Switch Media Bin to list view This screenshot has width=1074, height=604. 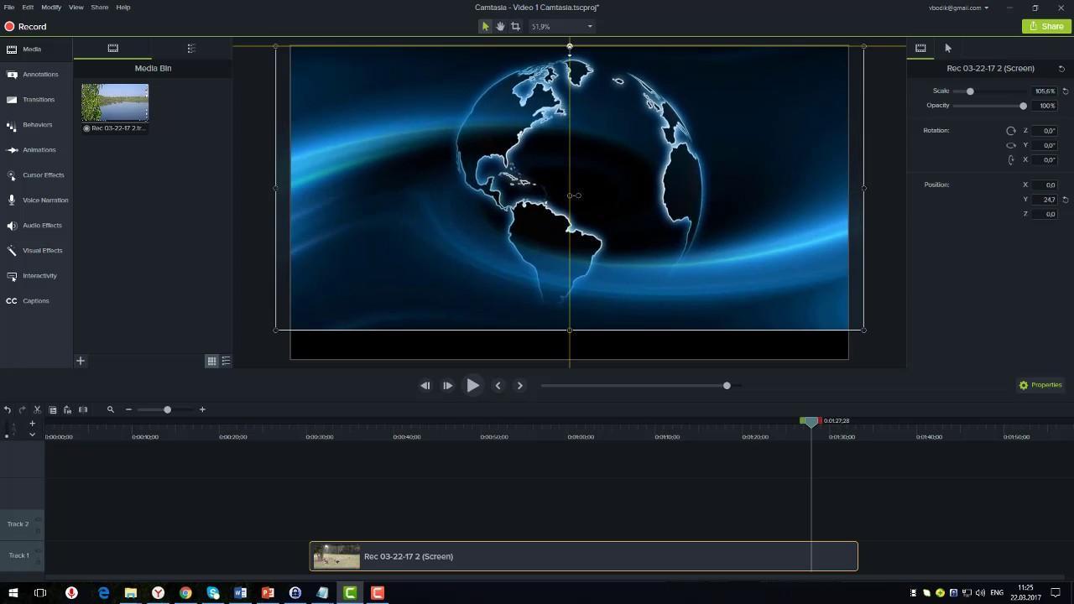coord(226,361)
